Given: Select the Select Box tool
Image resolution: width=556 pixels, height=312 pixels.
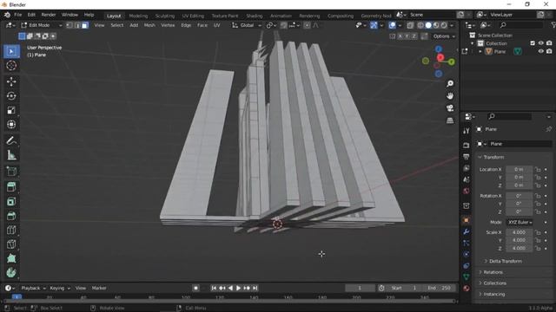Looking at the screenshot, I should click(x=11, y=52).
